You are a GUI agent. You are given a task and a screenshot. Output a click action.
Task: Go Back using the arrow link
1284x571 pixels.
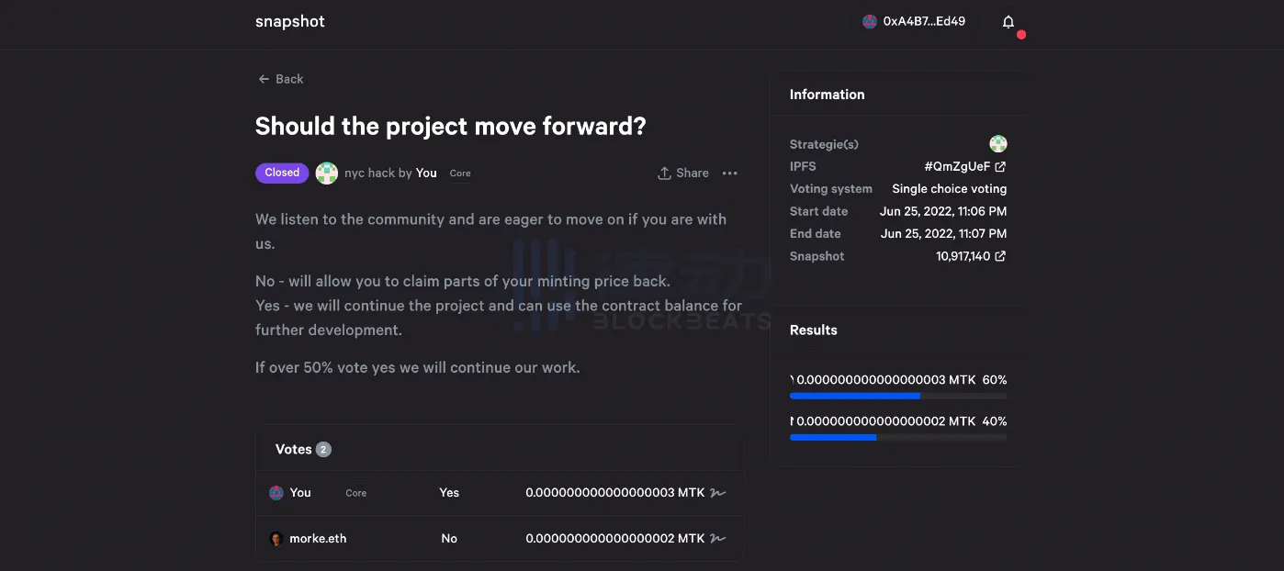(x=280, y=79)
